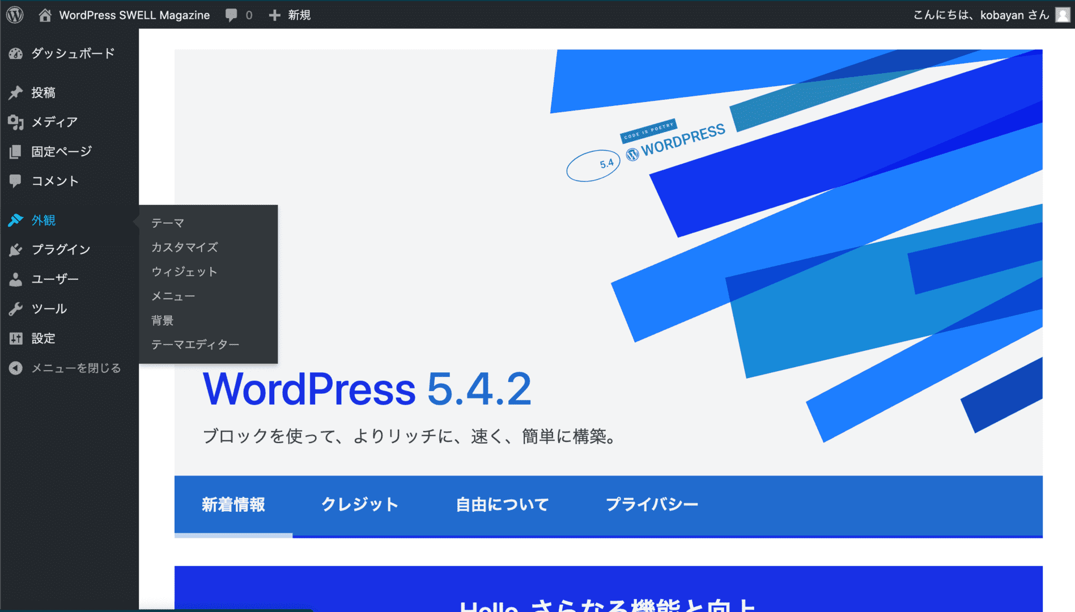The width and height of the screenshot is (1075, 612).
Task: Click the こんにちは、kobayan さん account link
Action: 981,15
